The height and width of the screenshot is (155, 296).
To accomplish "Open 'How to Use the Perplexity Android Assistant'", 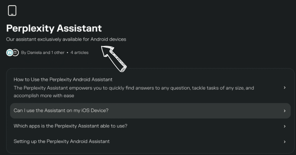I will pyautogui.click(x=63, y=79).
